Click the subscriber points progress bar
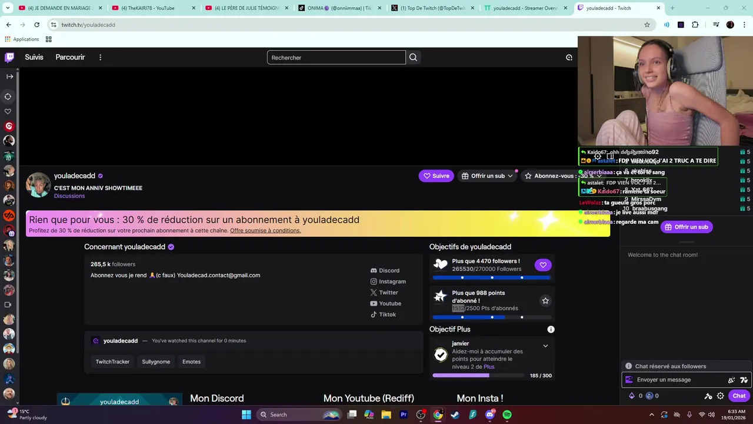The height and width of the screenshot is (424, 753). point(492,317)
